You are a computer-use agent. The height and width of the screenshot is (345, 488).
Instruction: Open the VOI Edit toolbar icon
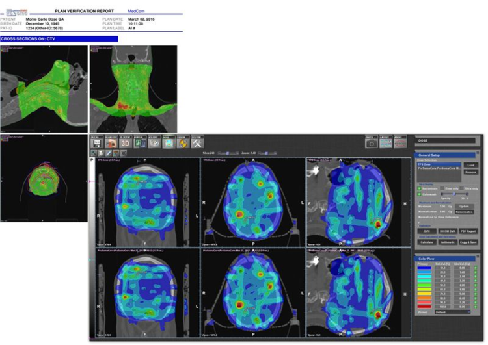[154, 144]
